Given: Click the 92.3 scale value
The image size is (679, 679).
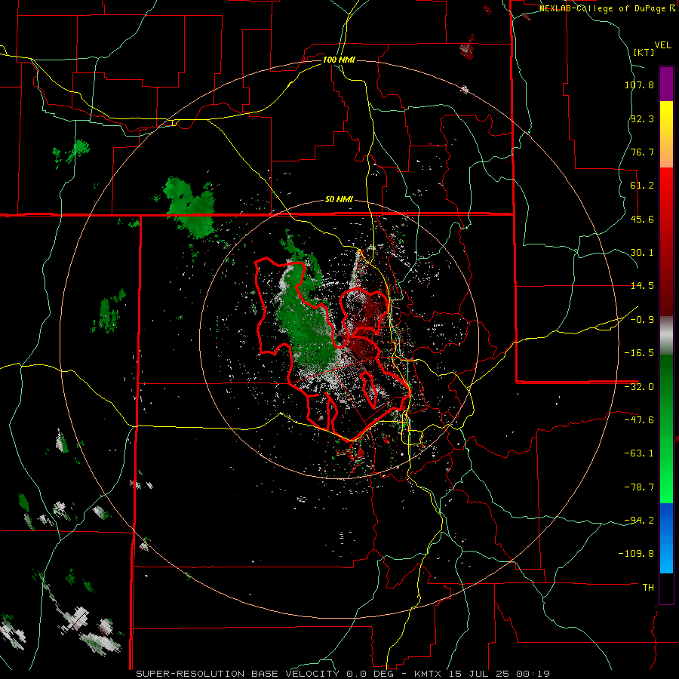Looking at the screenshot, I should [642, 118].
